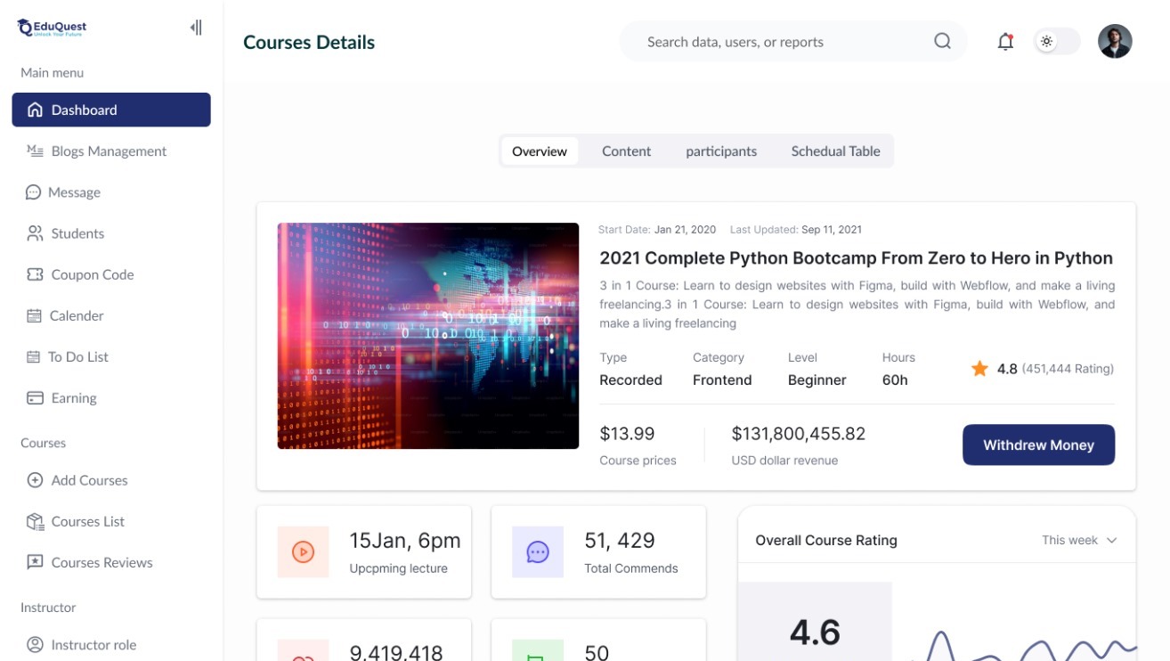Open the user profile avatar
This screenshot has height=661, width=1170.
point(1114,42)
